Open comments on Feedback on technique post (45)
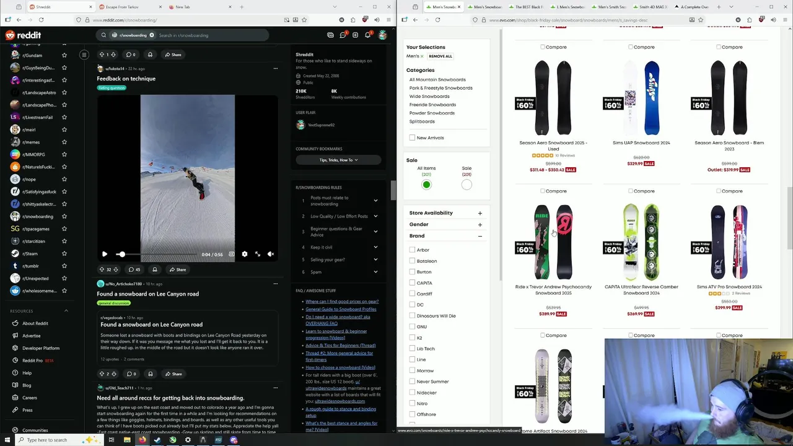The image size is (793, 446). [134, 269]
